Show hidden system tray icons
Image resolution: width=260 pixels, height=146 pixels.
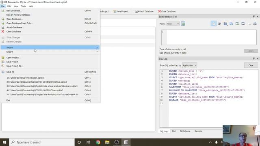[210, 142]
